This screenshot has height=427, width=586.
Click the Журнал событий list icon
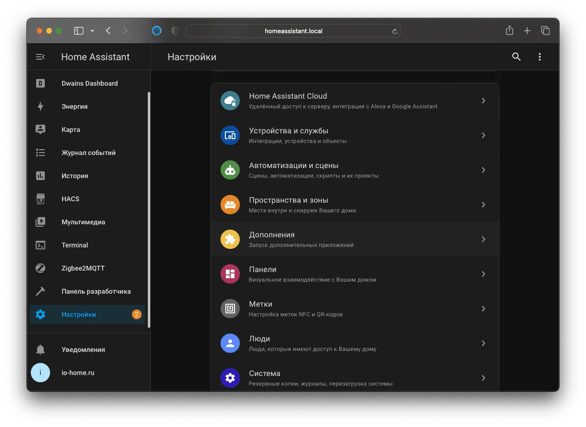[x=40, y=153]
